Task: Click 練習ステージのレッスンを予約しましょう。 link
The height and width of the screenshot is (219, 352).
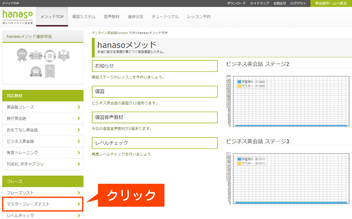Action: pyautogui.click(x=128, y=77)
